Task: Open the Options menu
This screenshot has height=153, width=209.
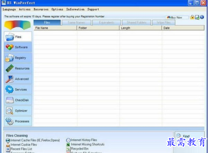Action: 57,9
